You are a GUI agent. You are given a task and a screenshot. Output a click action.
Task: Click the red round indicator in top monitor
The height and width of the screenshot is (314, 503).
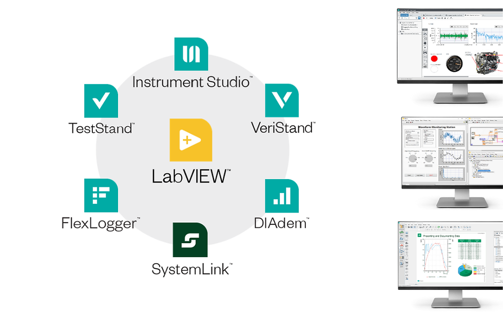click(x=434, y=58)
